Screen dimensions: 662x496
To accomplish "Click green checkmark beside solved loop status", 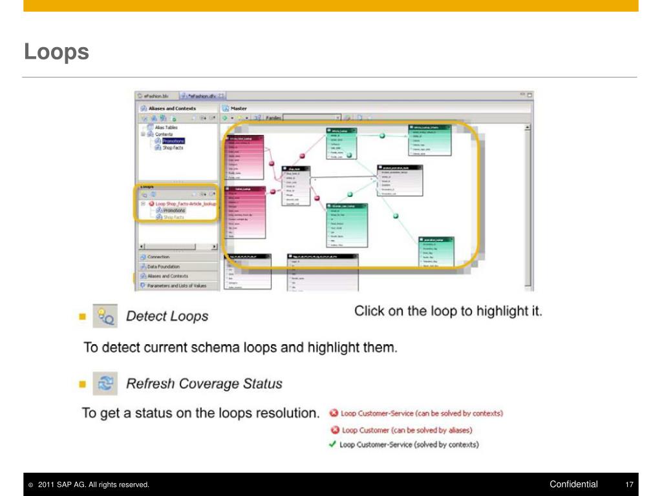I will [x=333, y=444].
